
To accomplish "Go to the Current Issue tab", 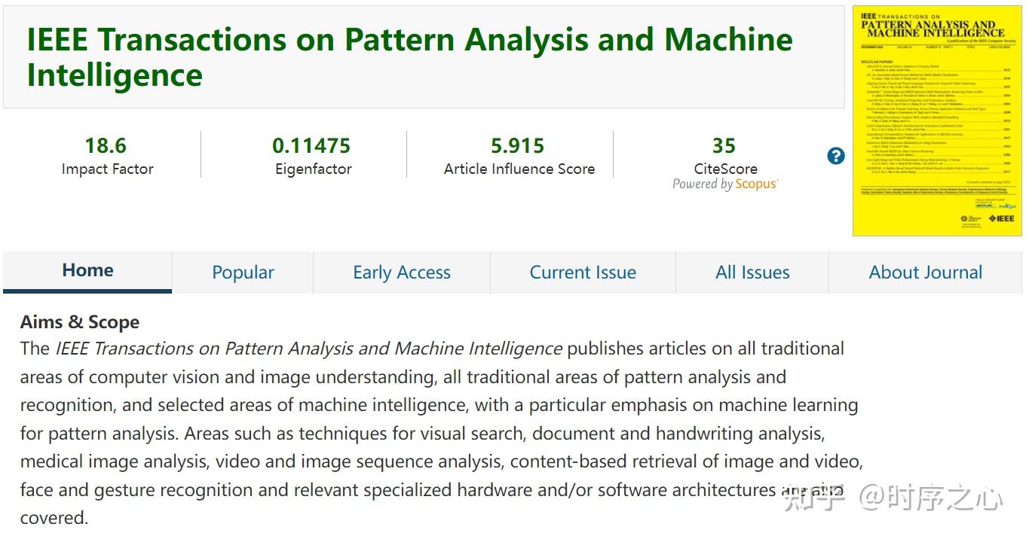I will click(x=583, y=273).
